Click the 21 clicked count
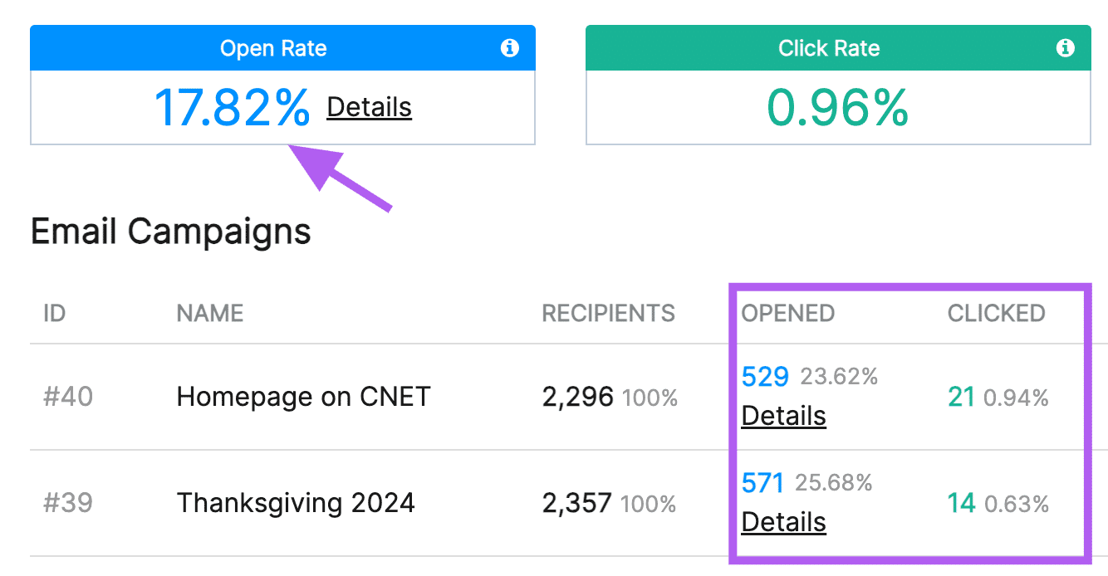The height and width of the screenshot is (576, 1108). coord(961,398)
